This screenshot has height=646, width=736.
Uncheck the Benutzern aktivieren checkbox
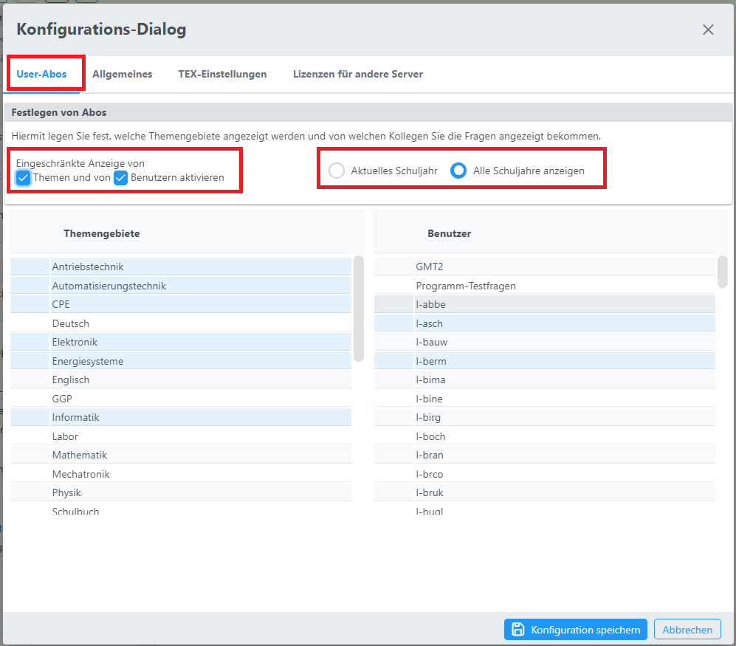click(121, 178)
